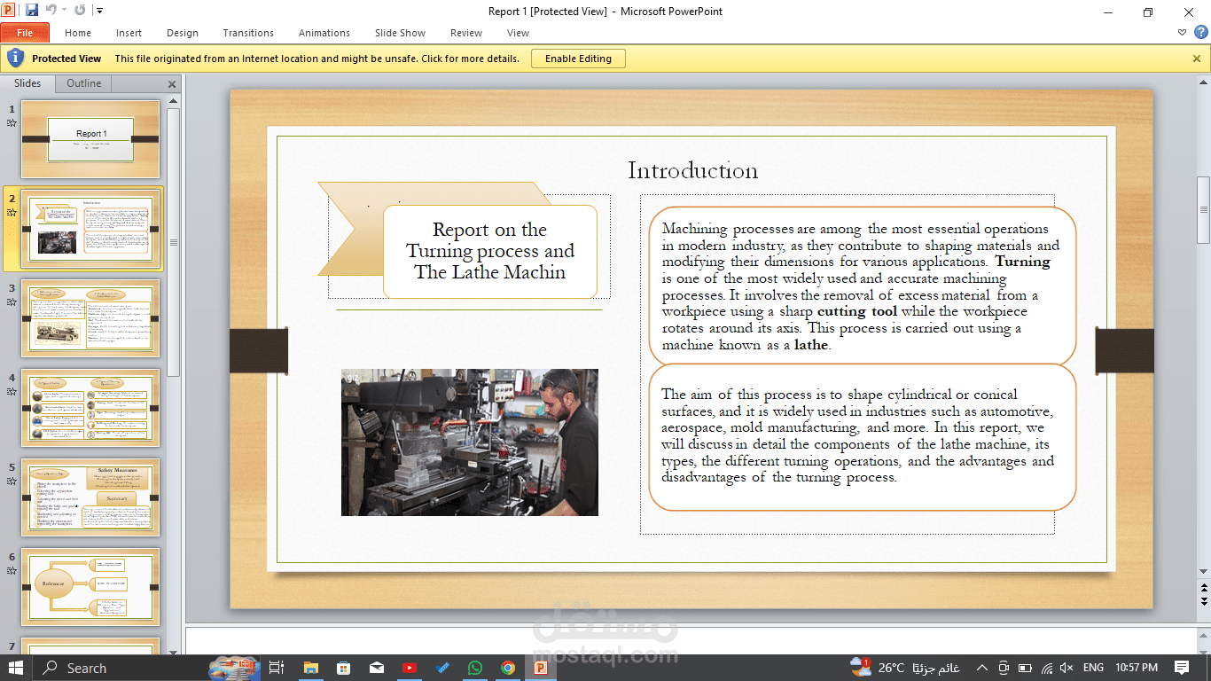Open the Mail app on taskbar
This screenshot has width=1211, height=681.
(x=376, y=668)
